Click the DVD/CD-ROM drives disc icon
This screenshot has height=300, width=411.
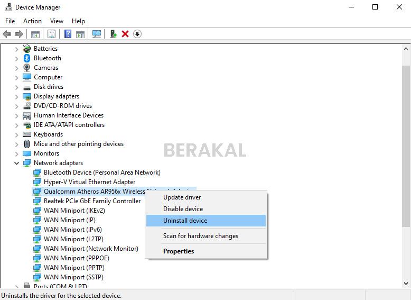(27, 105)
